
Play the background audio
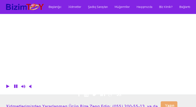8,86
